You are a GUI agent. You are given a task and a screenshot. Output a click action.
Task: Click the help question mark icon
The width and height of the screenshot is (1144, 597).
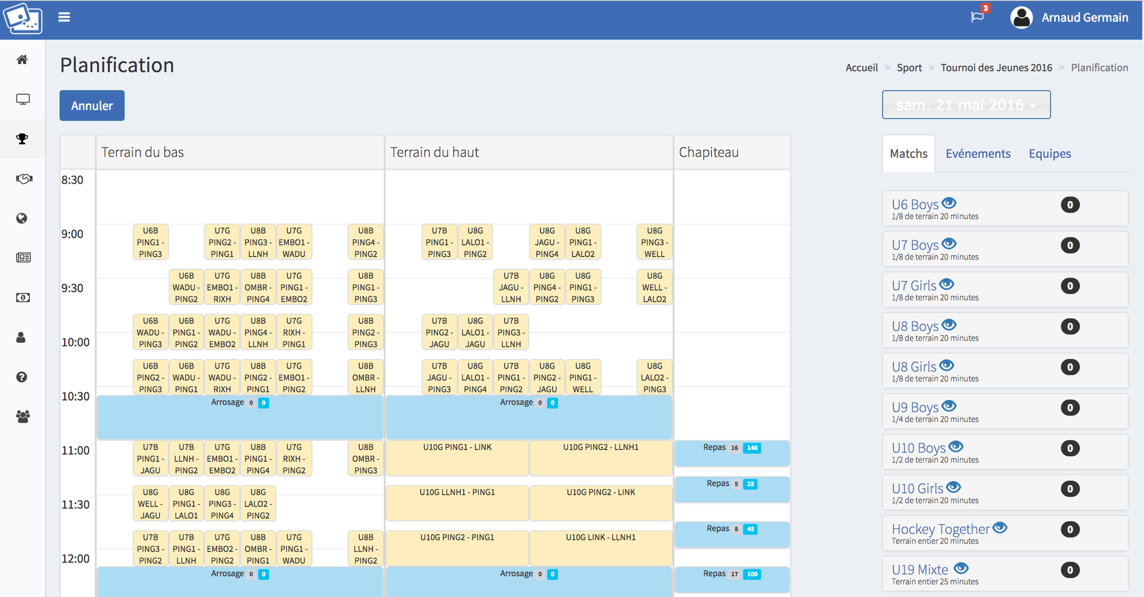tap(22, 377)
